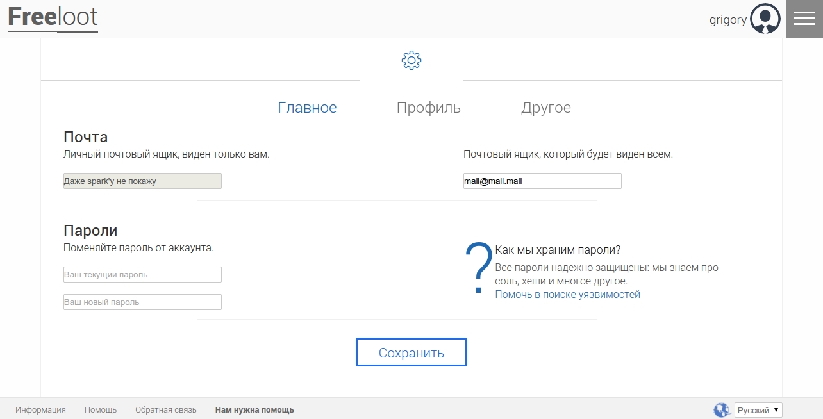Click the blue question mark icon

(478, 268)
